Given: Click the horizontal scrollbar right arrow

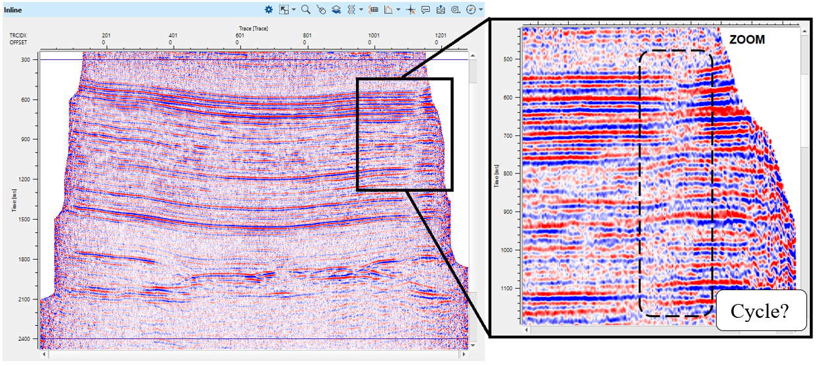Looking at the screenshot, I should click(x=462, y=355).
